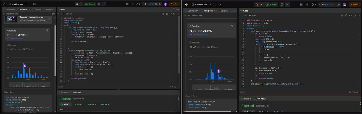
Task: Run code play button in left window
Action: (81, 4)
